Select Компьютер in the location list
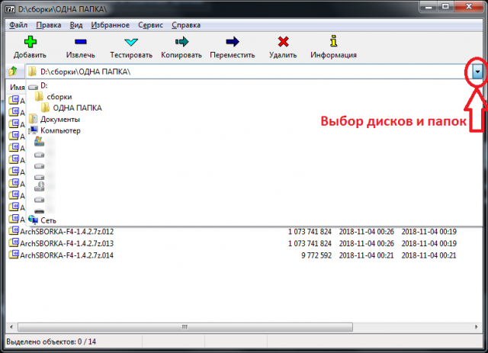The width and height of the screenshot is (488, 353). [60, 130]
